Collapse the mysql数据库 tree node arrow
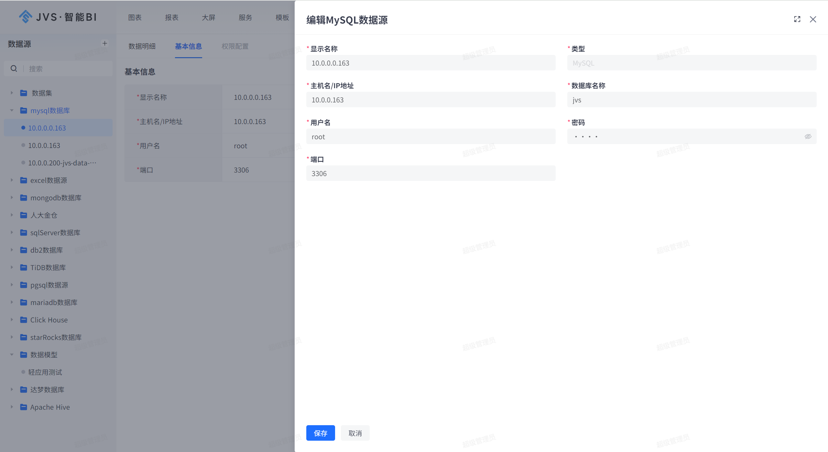Screen dimensions: 828x452 point(12,110)
